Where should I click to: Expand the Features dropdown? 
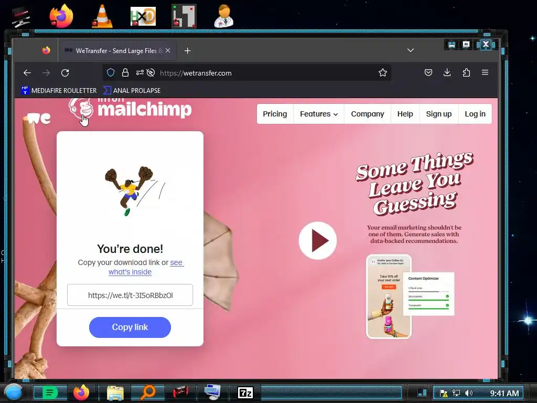tap(319, 114)
